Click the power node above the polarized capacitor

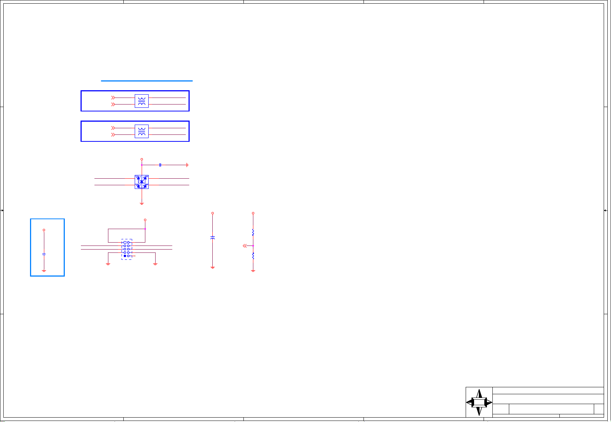[x=212, y=213]
